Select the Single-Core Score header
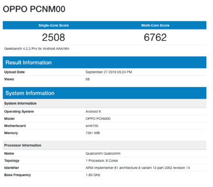 pos(53,25)
